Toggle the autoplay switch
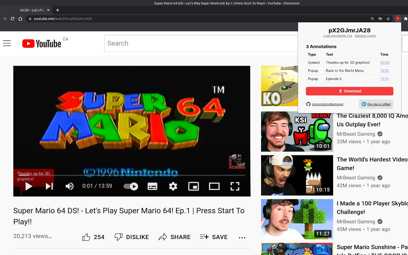 click(131, 186)
